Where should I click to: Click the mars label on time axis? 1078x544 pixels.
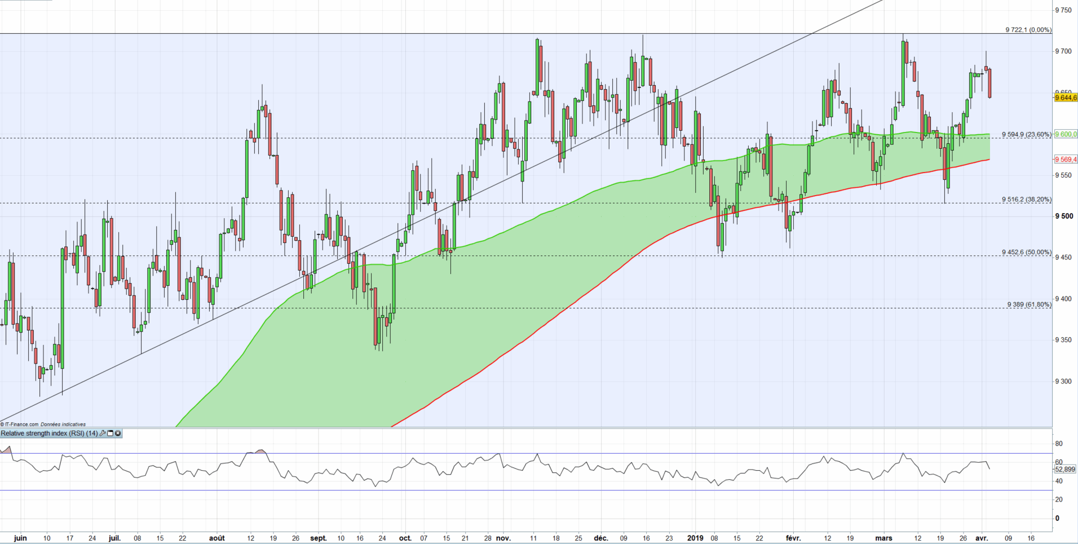coord(883,538)
